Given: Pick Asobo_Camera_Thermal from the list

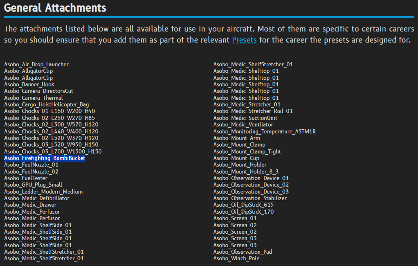Looking at the screenshot, I should 34,98.
